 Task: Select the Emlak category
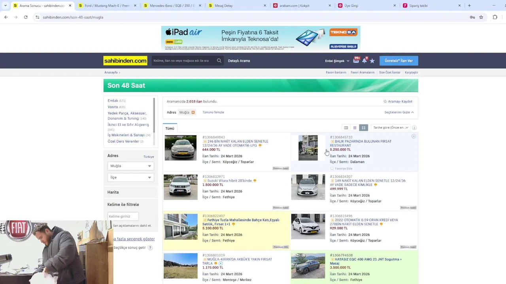[113, 101]
